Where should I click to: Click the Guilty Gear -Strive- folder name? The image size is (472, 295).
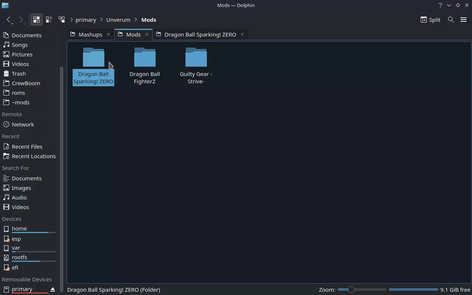[196, 78]
